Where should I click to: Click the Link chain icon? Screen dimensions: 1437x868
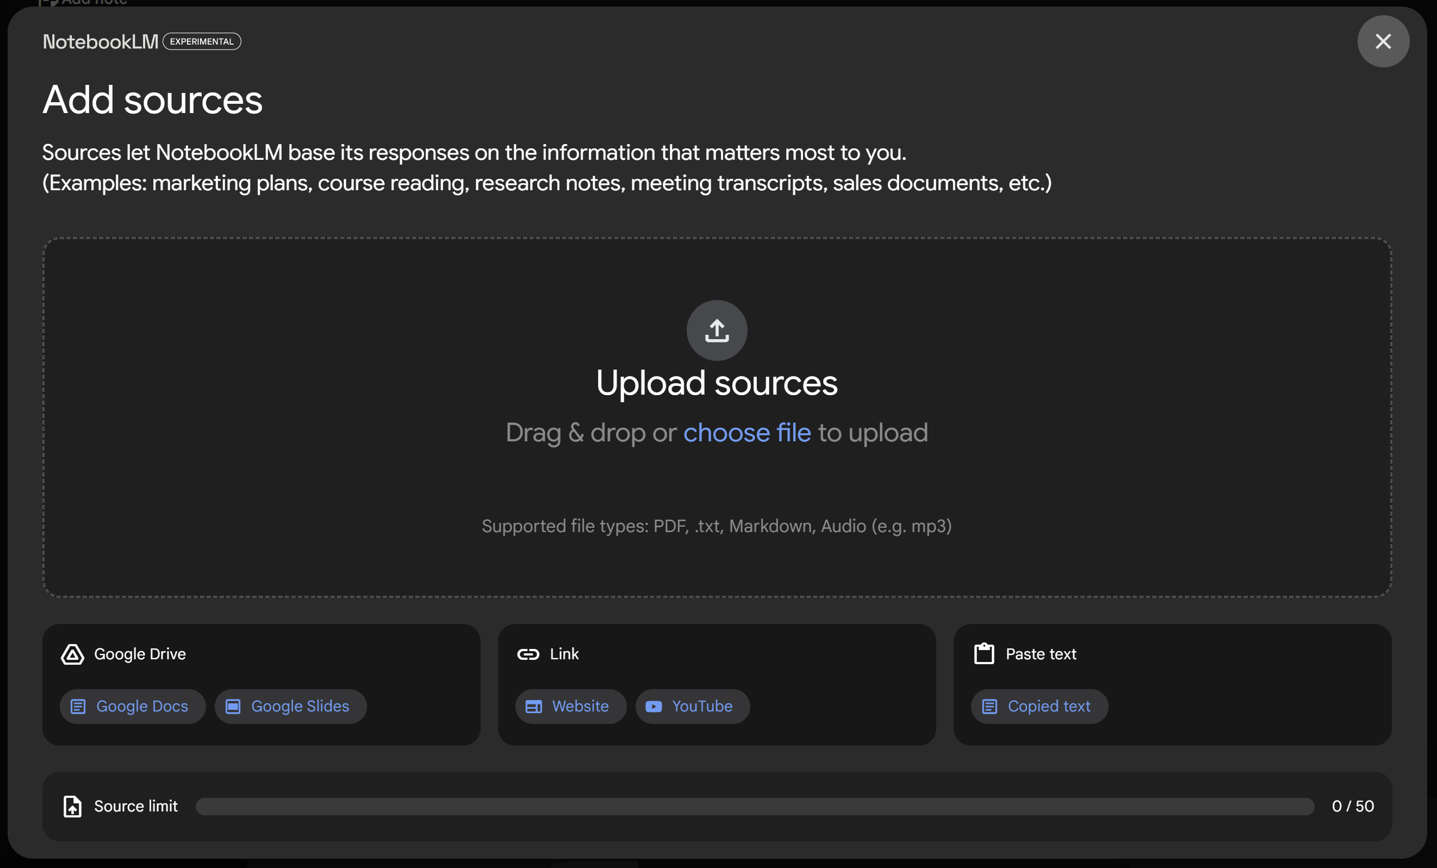point(528,654)
